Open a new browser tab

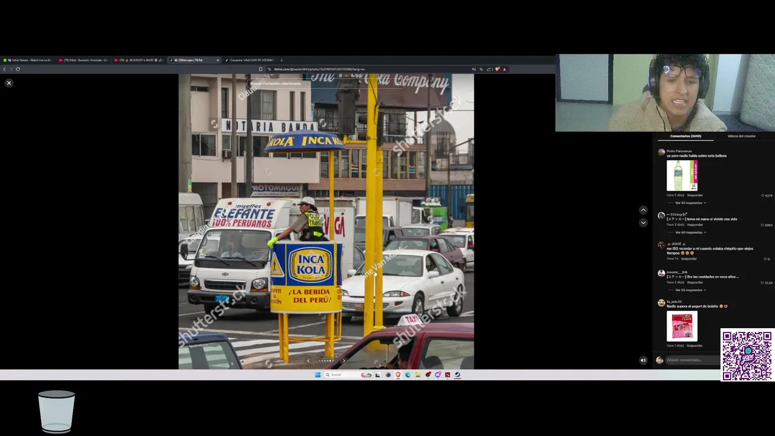point(282,60)
